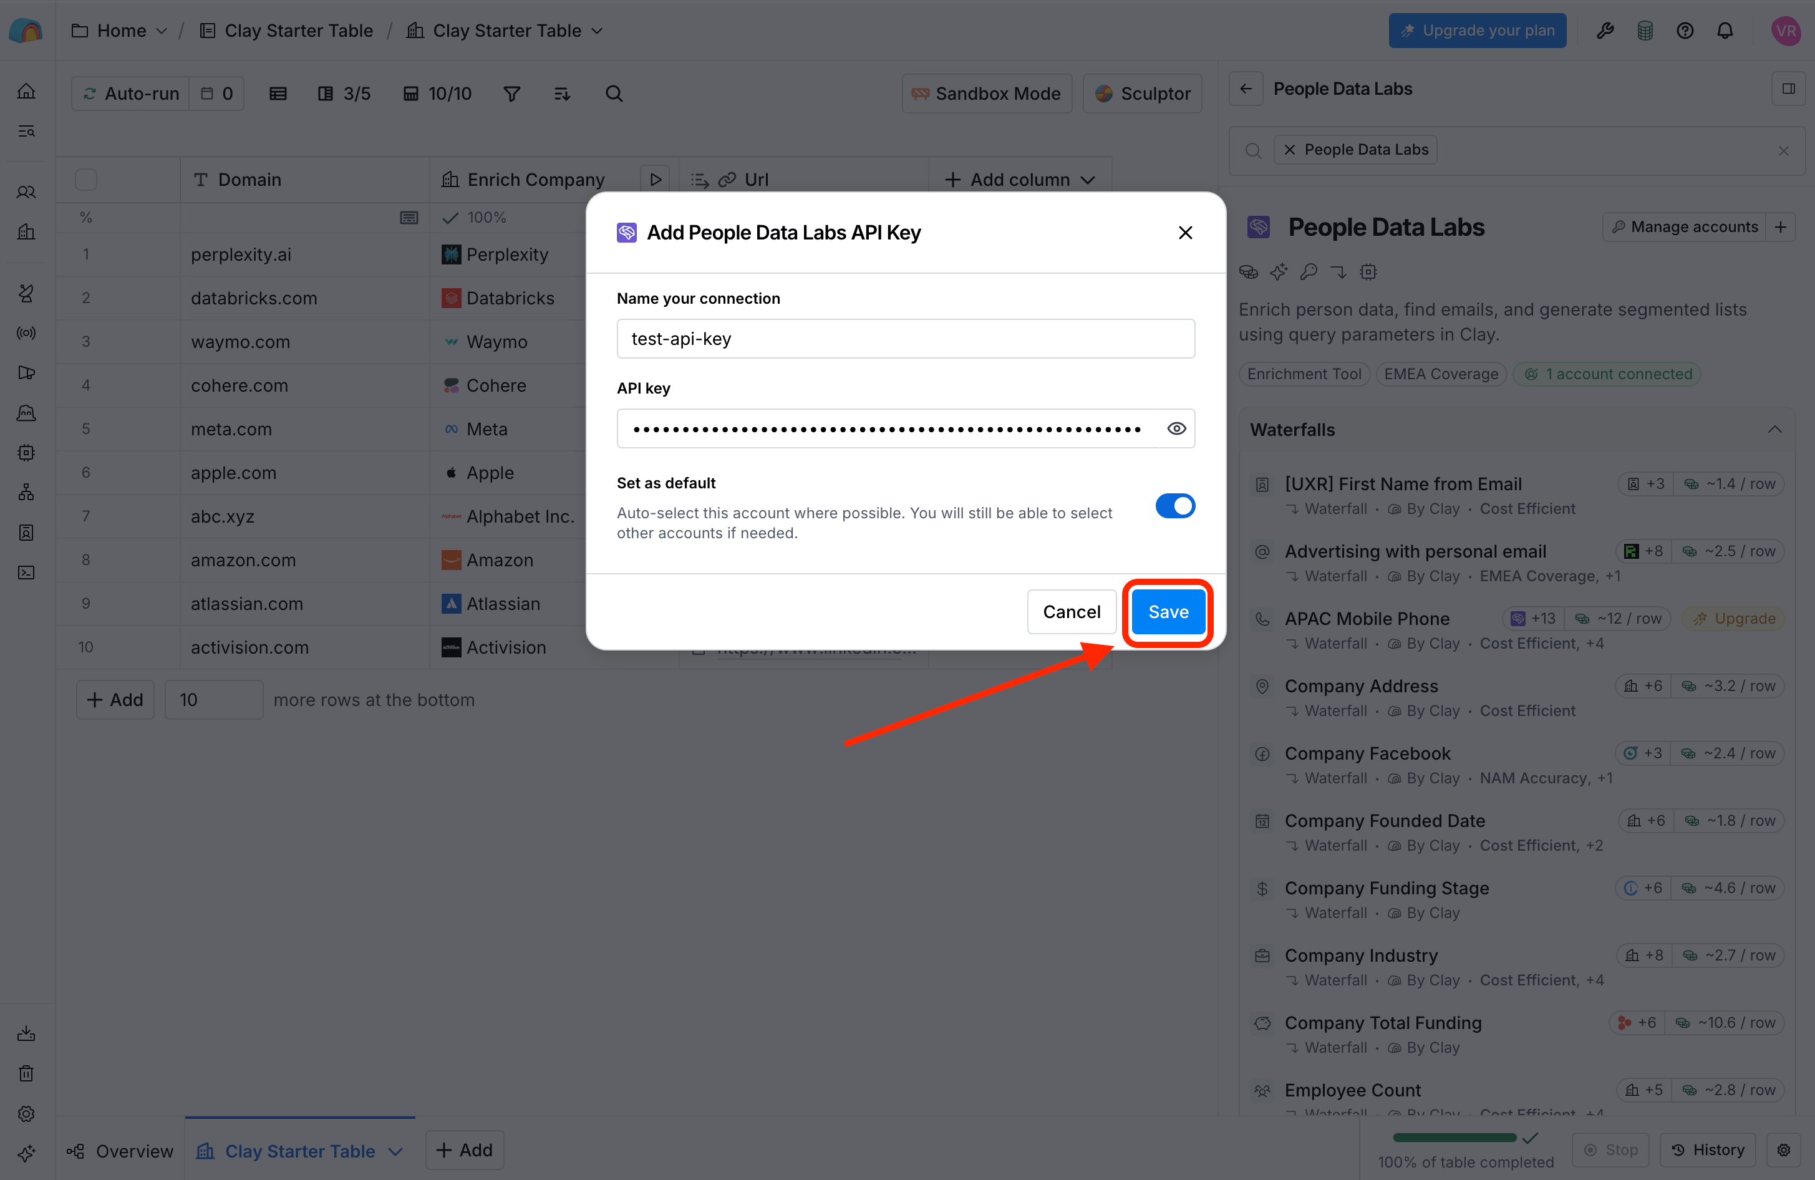Screen dimensions: 1815x1180
Task: Click the 1 account connected badge
Action: [1607, 374]
